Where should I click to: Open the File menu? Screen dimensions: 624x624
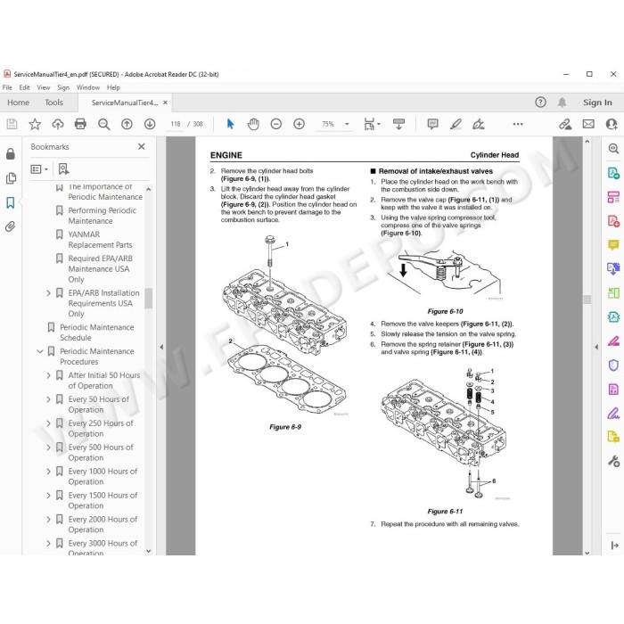(7, 87)
